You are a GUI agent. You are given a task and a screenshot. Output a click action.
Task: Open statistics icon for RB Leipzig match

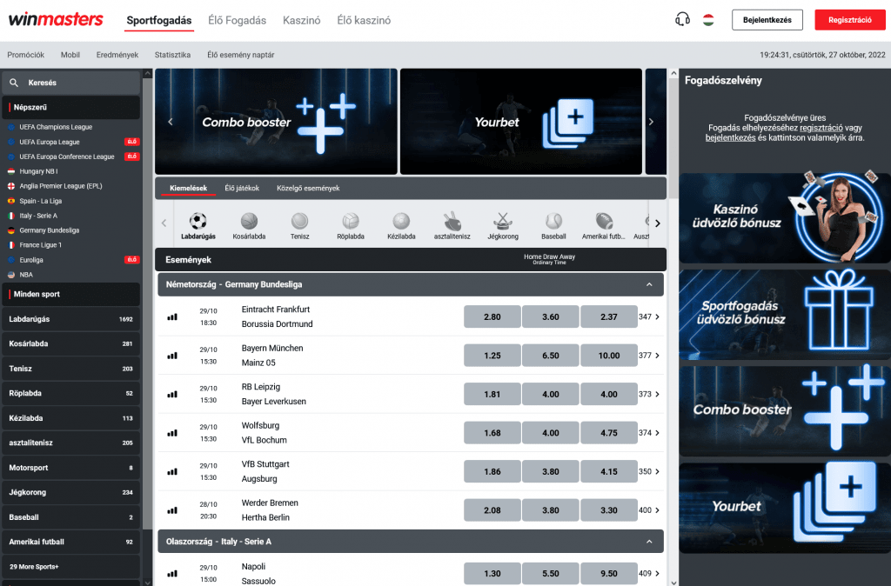pyautogui.click(x=172, y=394)
